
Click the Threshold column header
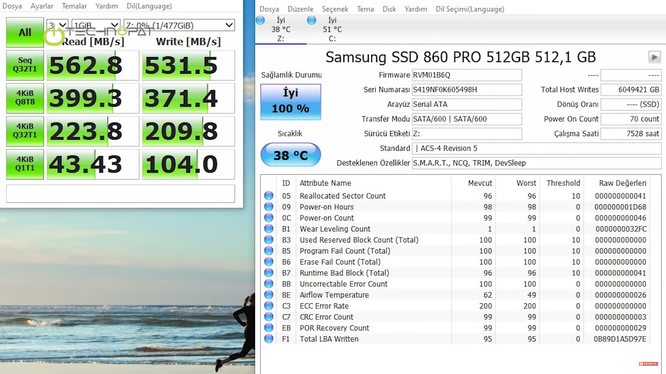[x=563, y=183]
